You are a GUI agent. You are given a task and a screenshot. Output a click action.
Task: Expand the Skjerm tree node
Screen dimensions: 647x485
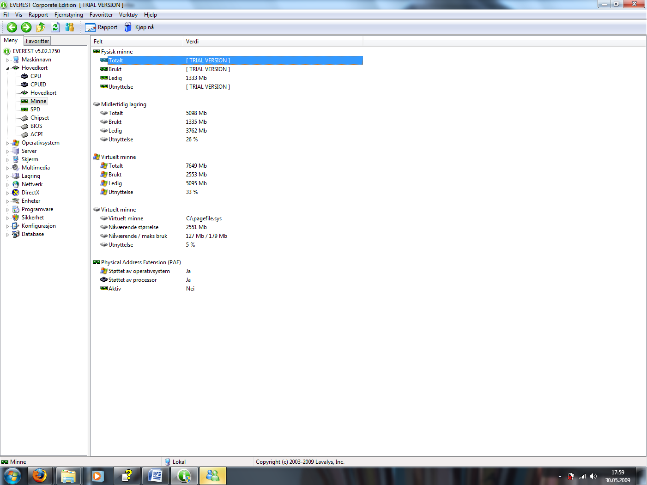click(7, 160)
